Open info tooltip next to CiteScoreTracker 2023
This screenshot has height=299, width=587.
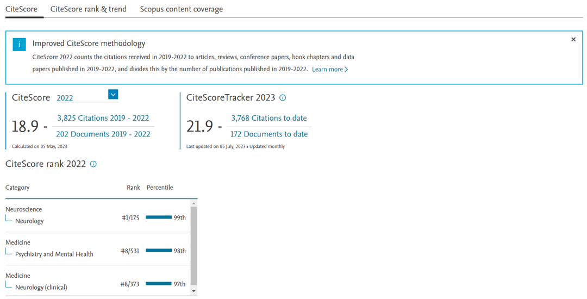pos(283,98)
